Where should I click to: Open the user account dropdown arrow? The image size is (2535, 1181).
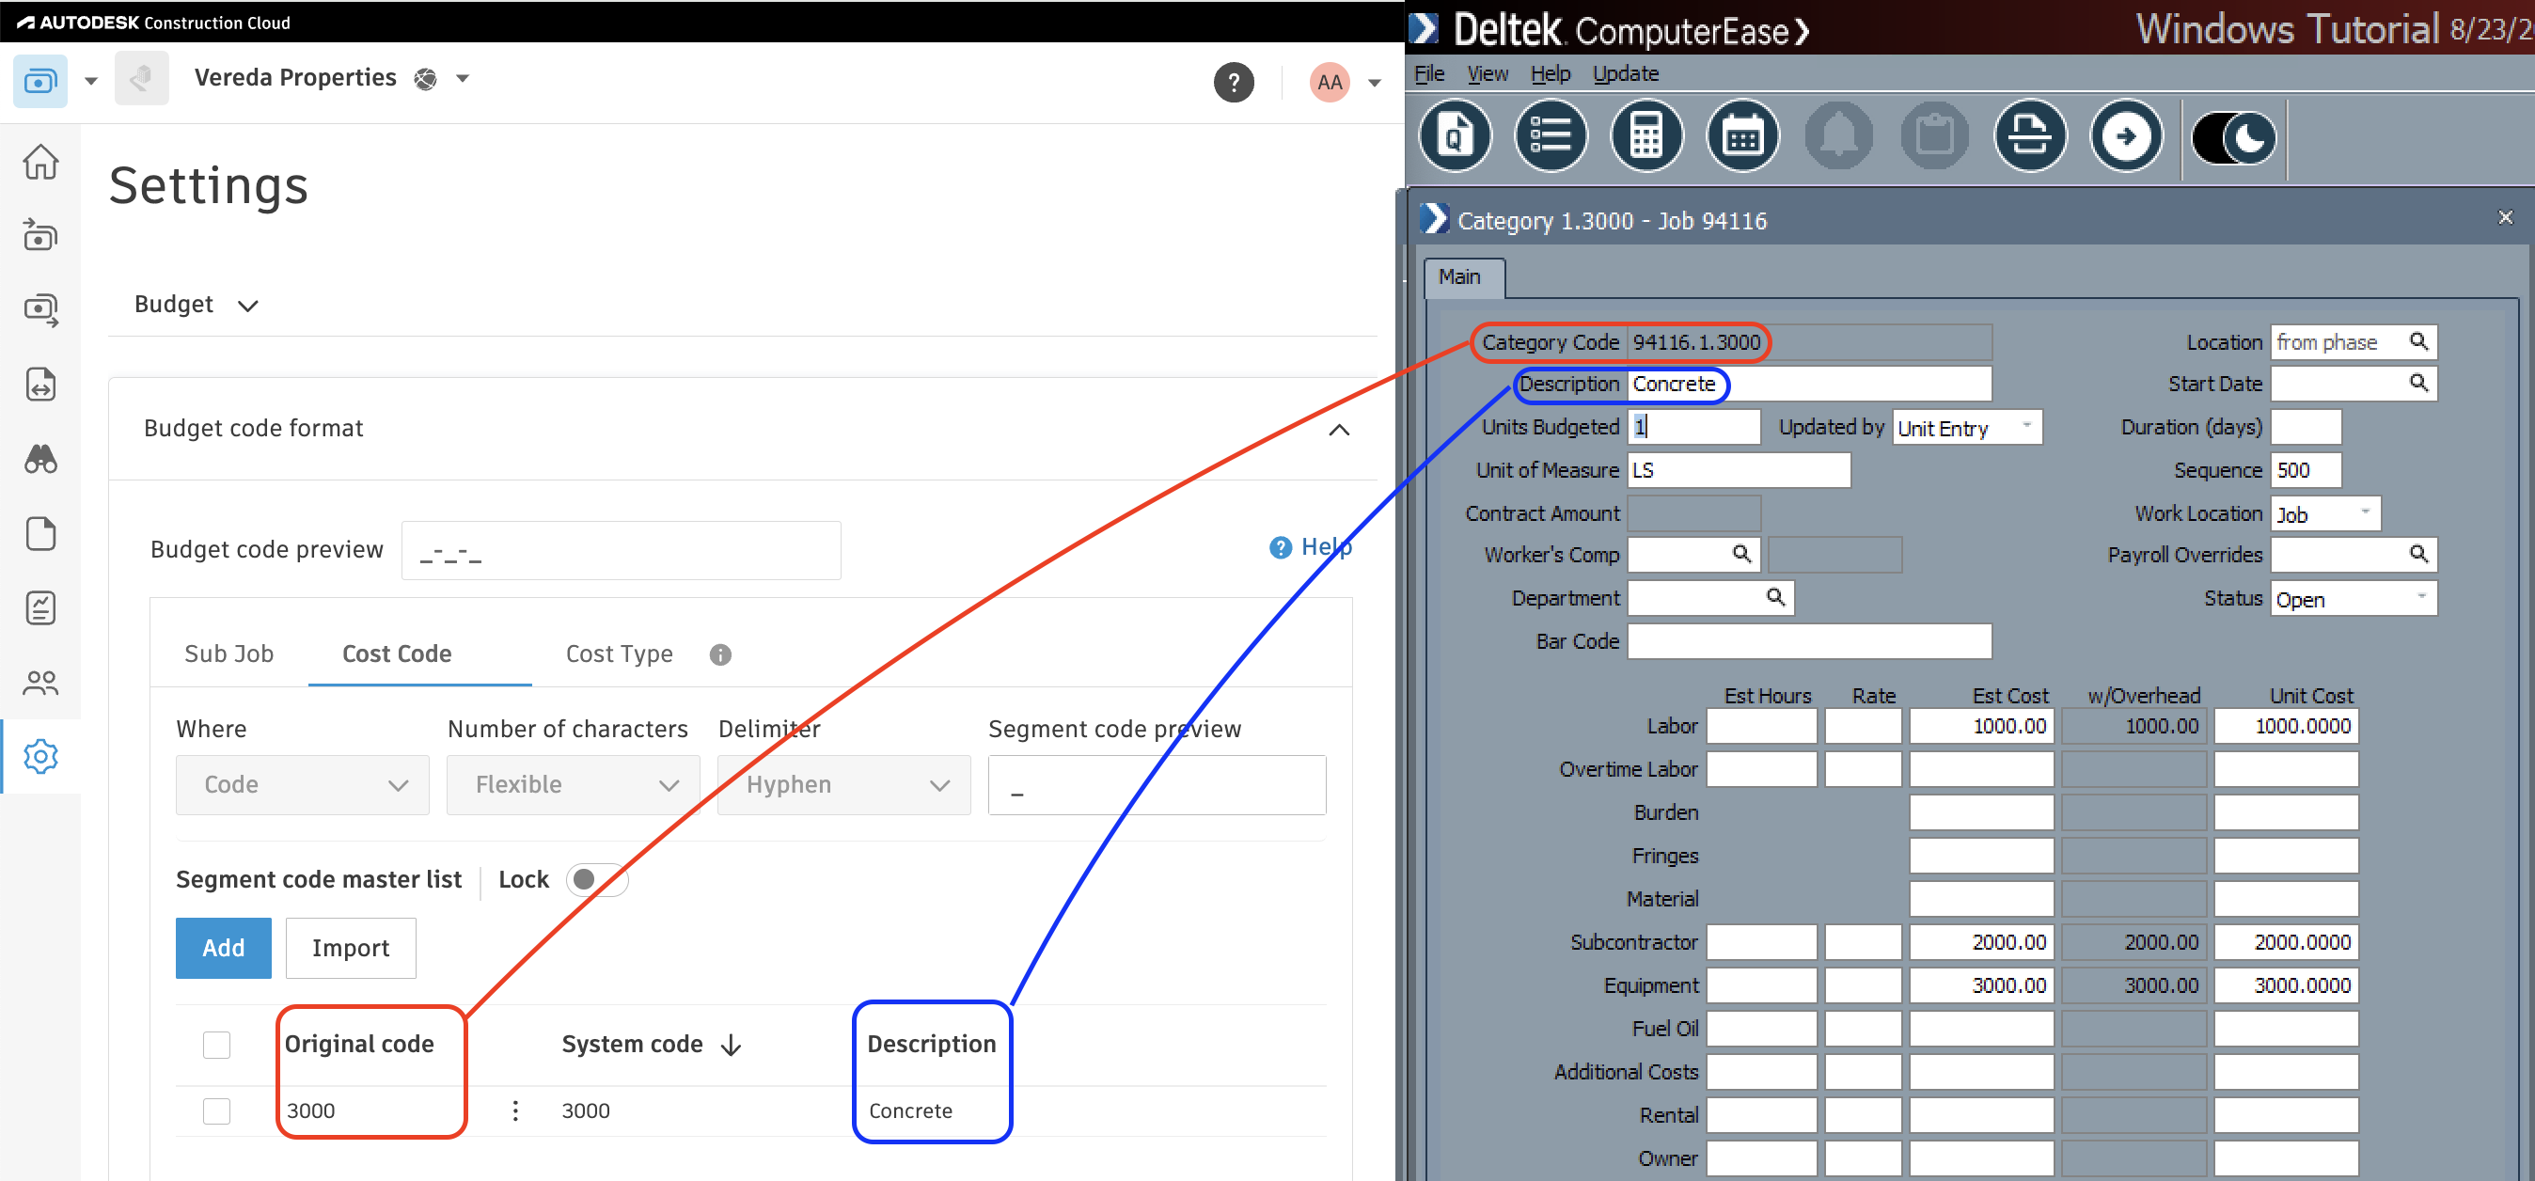(1374, 83)
